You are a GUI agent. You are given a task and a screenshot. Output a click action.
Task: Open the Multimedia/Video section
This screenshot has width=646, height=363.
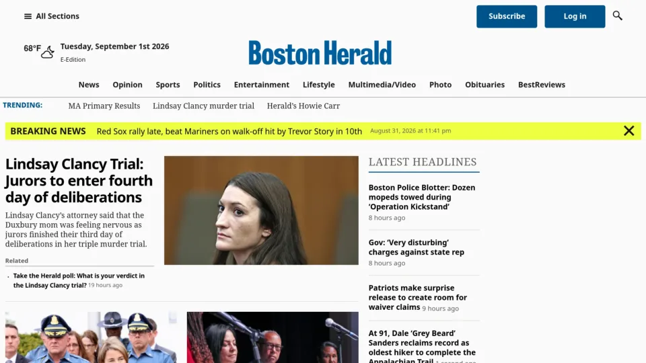tap(382, 85)
